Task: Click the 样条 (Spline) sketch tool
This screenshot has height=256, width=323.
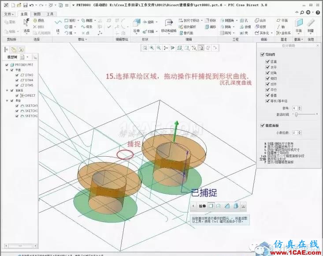Action: (87, 27)
